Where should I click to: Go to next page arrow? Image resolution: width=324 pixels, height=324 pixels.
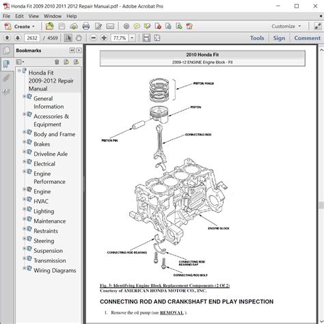coord(18,38)
